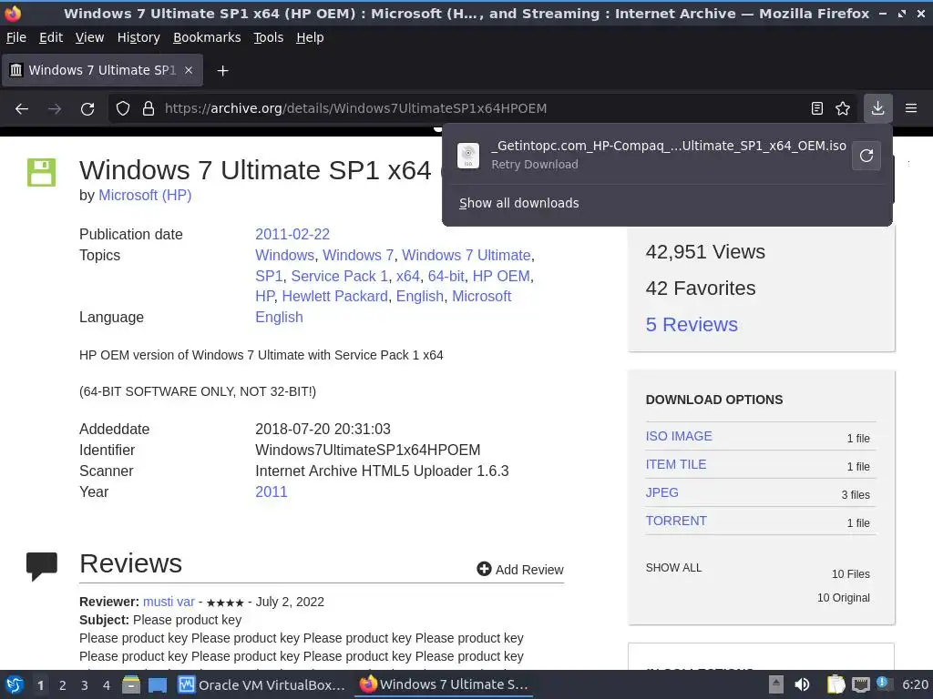Open the network tray icon

point(860,684)
